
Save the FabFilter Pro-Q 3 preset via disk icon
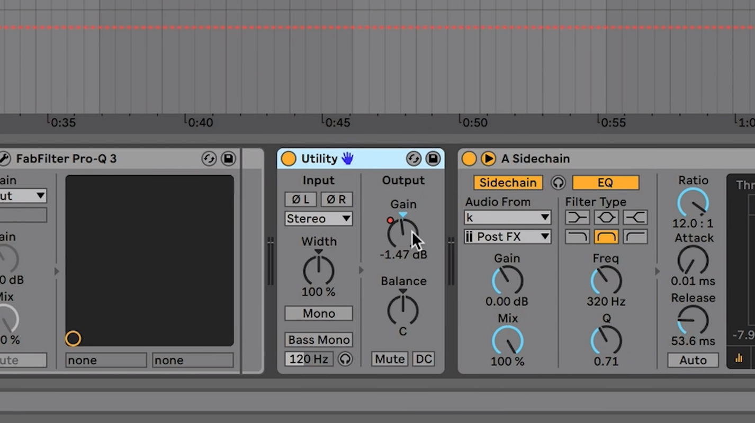[228, 158]
